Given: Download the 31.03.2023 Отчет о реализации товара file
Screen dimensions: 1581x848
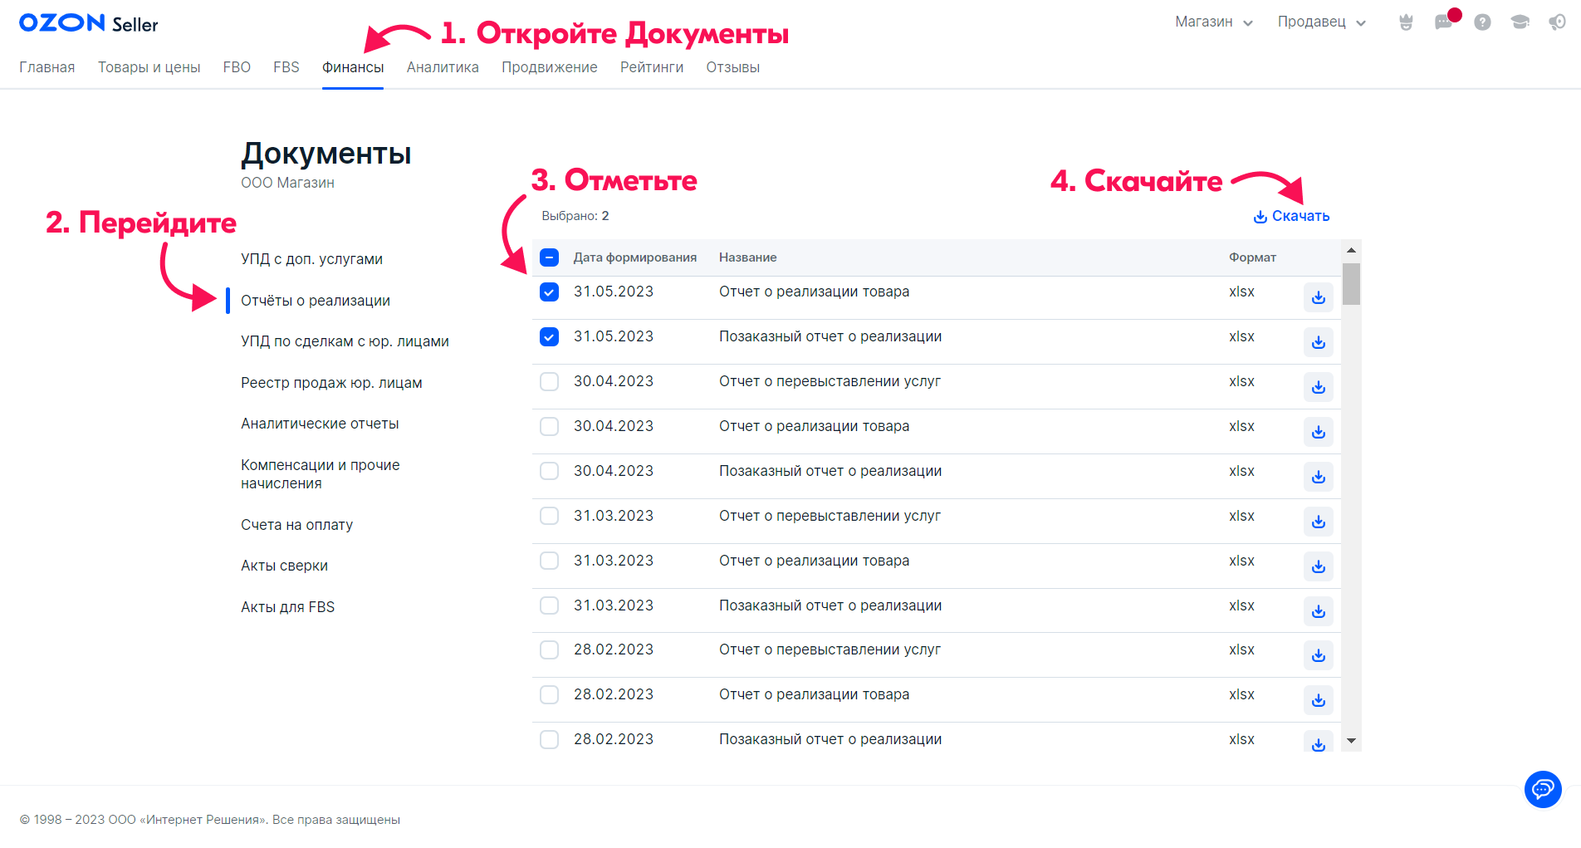Looking at the screenshot, I should (x=1318, y=566).
